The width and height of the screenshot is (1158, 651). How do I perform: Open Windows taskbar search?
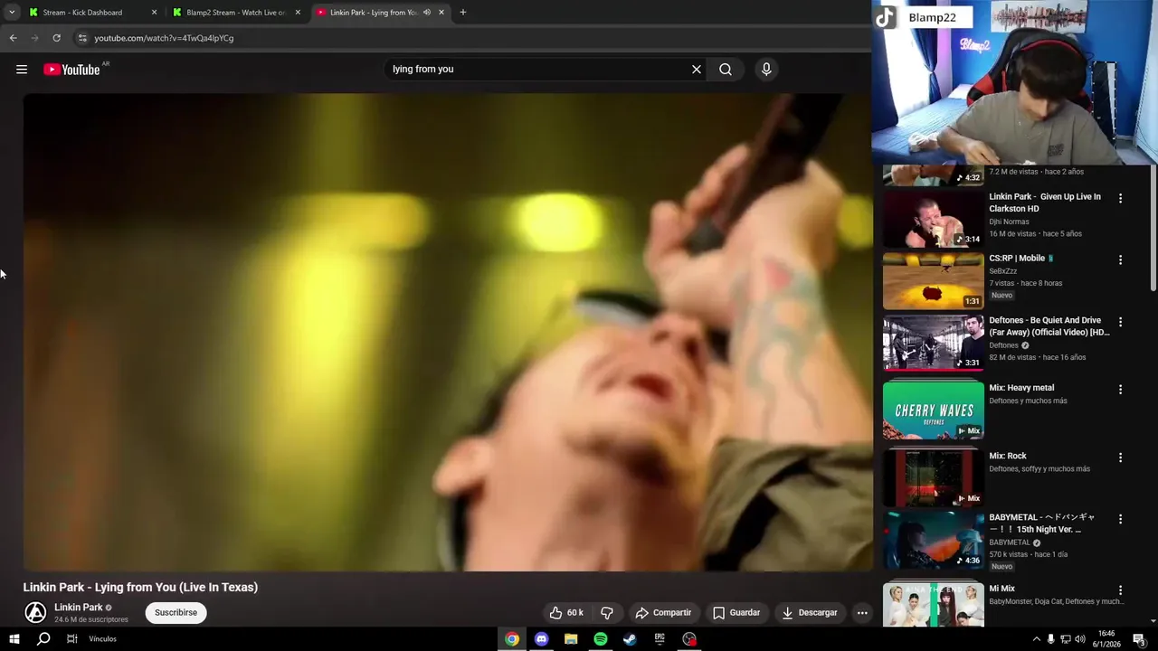coord(43,639)
